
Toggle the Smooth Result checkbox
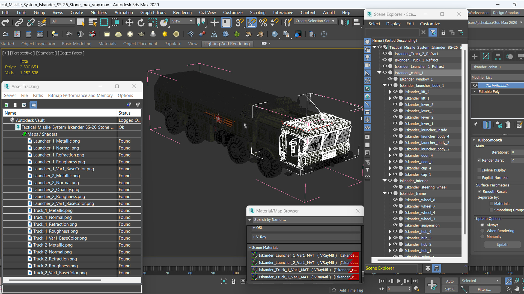tap(480, 191)
